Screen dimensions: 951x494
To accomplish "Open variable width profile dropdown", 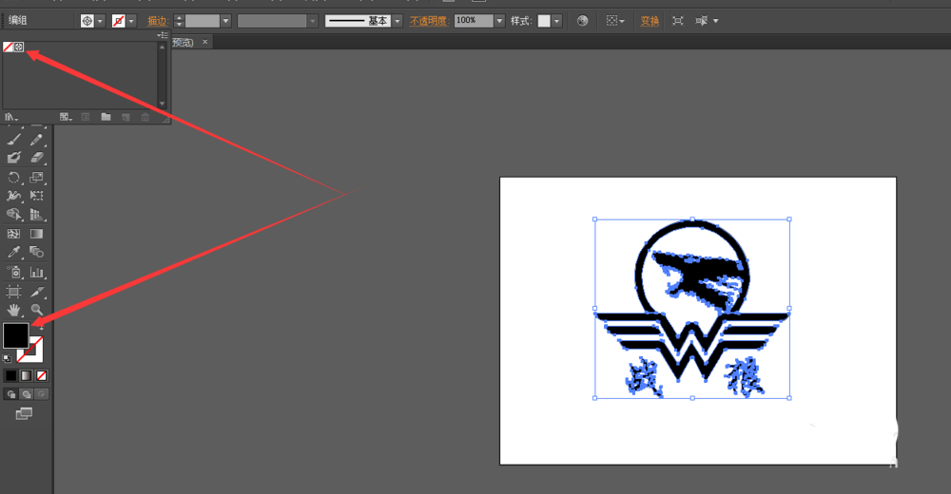I will [313, 21].
